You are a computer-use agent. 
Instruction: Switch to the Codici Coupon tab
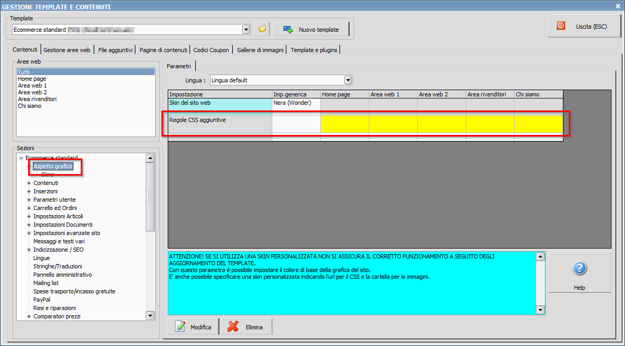click(211, 50)
